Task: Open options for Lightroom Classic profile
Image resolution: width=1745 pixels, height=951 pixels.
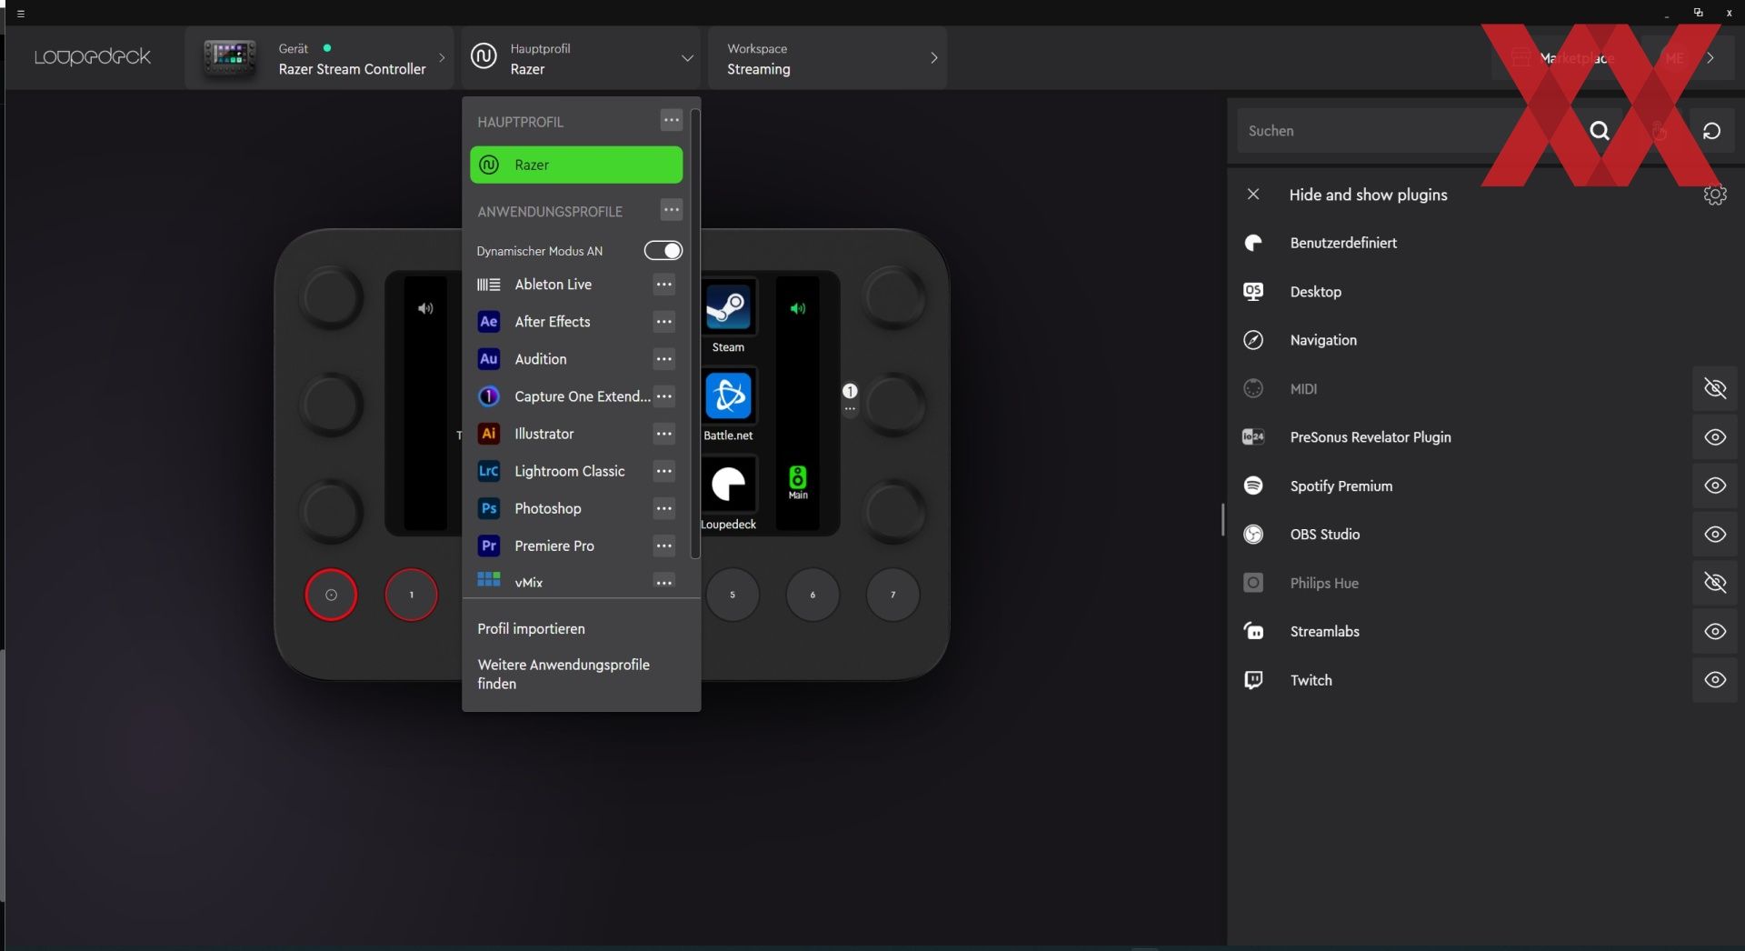Action: [x=664, y=471]
